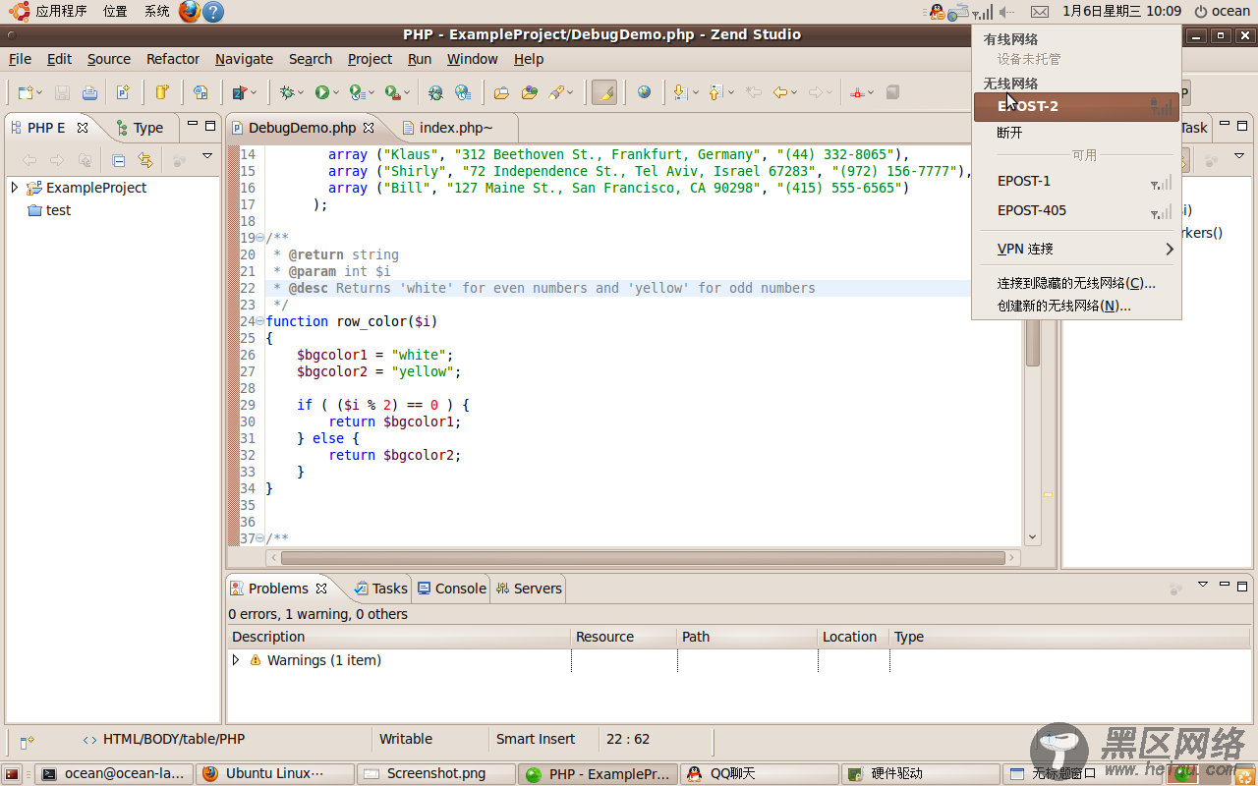
Task: Switch to the Console tab
Action: (452, 589)
